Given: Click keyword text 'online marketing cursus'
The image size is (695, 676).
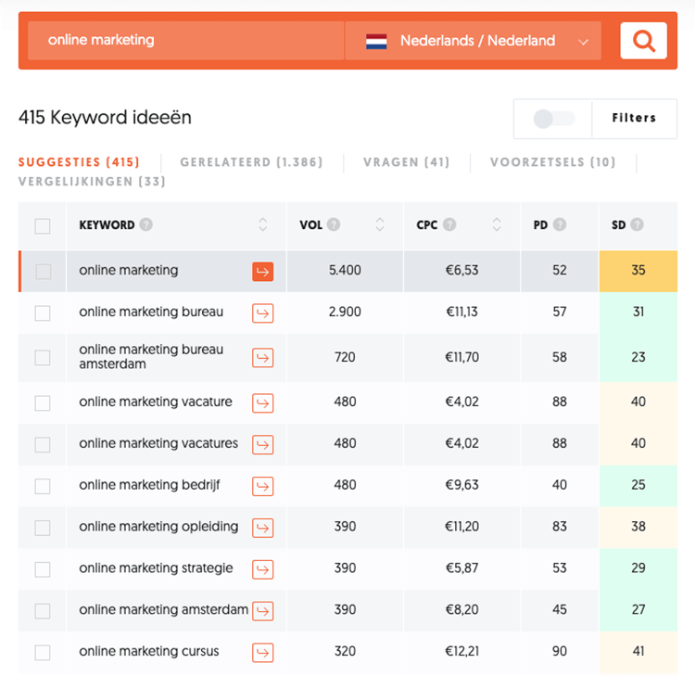Looking at the screenshot, I should pyautogui.click(x=149, y=652).
